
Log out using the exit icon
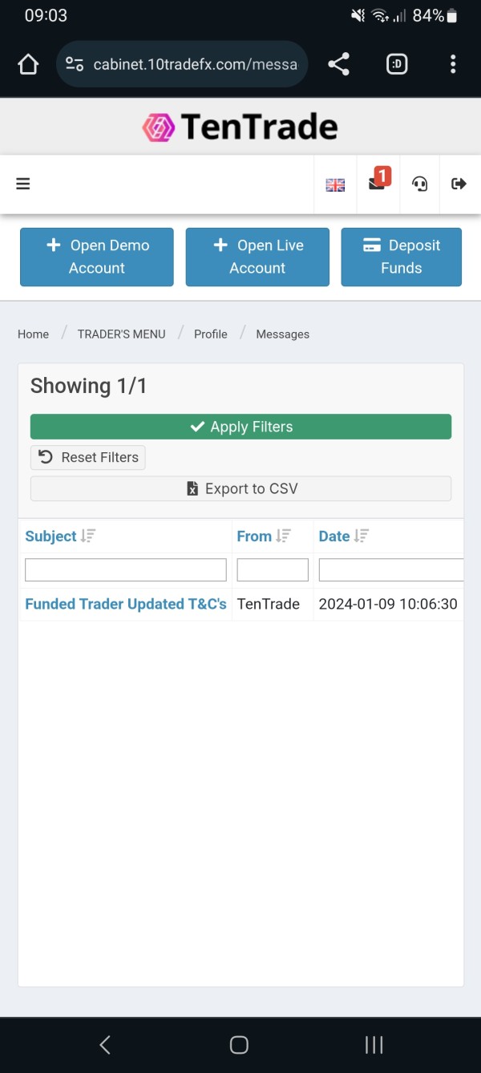click(459, 184)
